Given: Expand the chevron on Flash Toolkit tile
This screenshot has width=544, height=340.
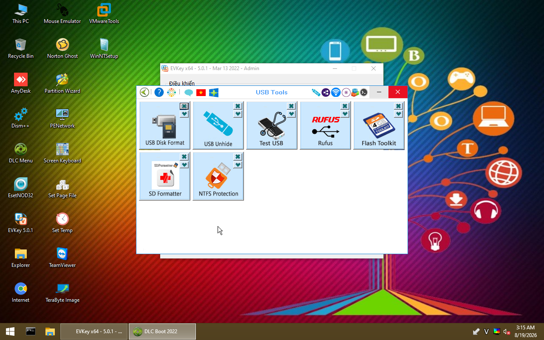Looking at the screenshot, I should [x=398, y=114].
